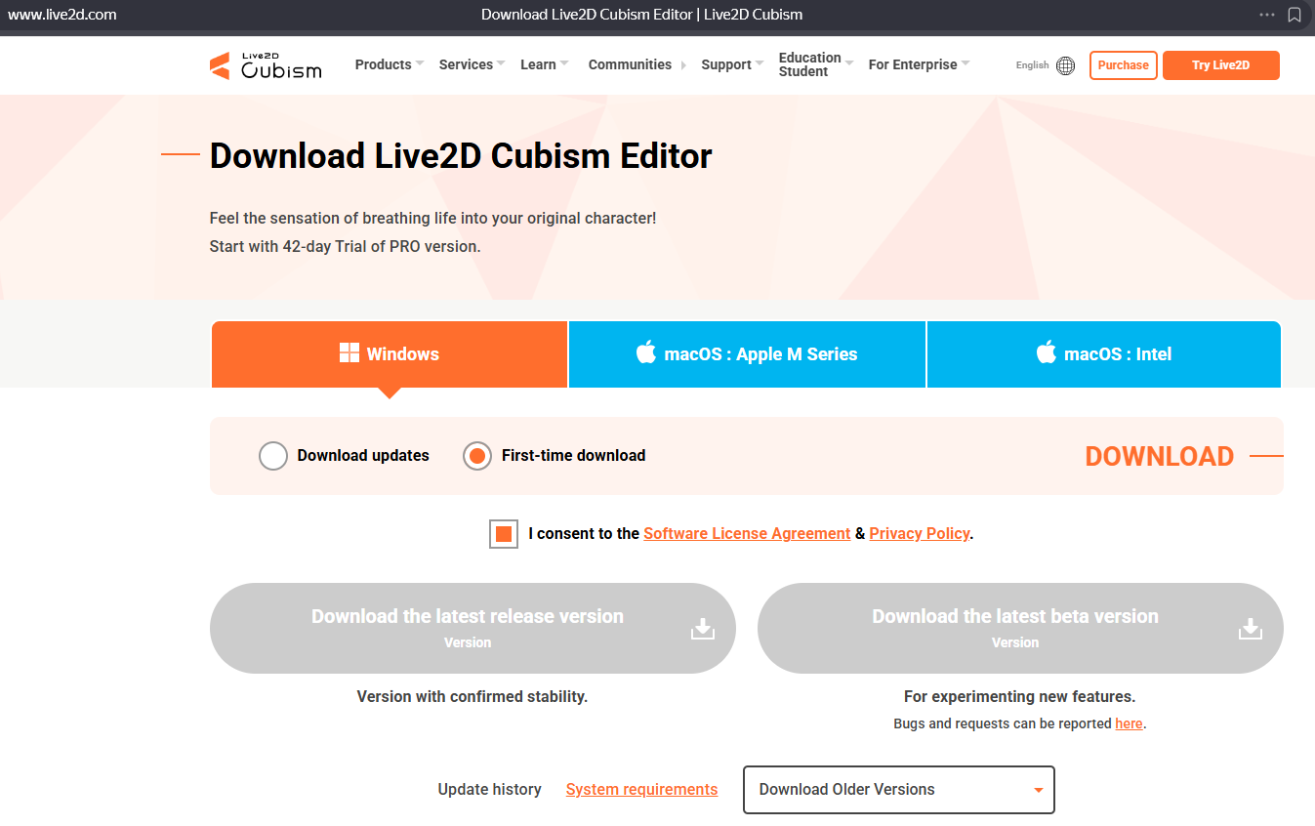Open the Privacy Policy link
This screenshot has width=1315, height=826.
coord(920,534)
